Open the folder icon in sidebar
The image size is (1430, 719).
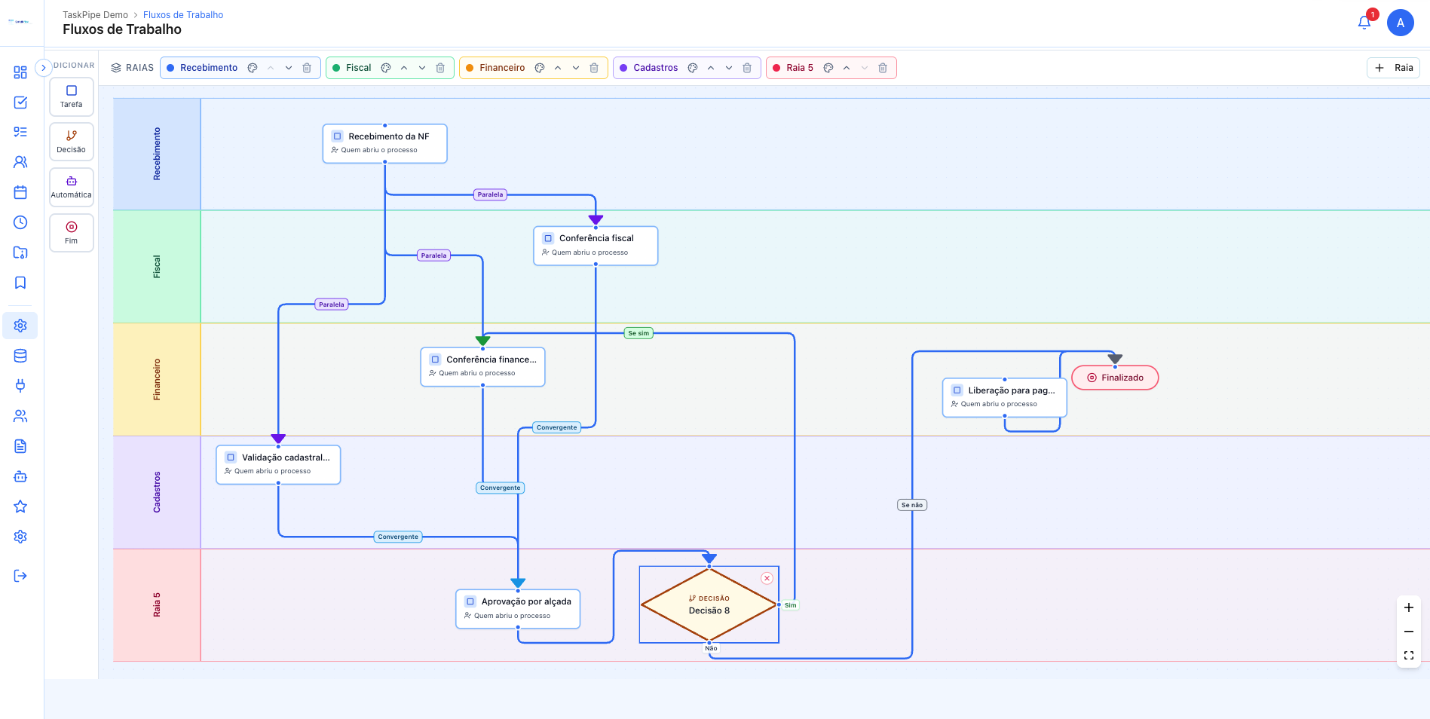20,252
